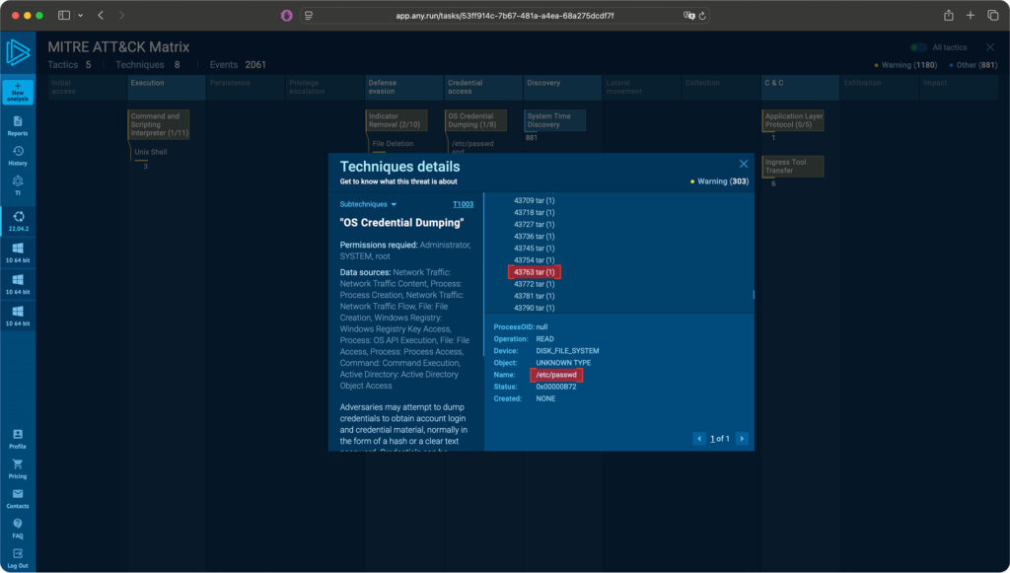Click the /etc/passwd name value
Screen dimensions: 1010x573
point(556,375)
